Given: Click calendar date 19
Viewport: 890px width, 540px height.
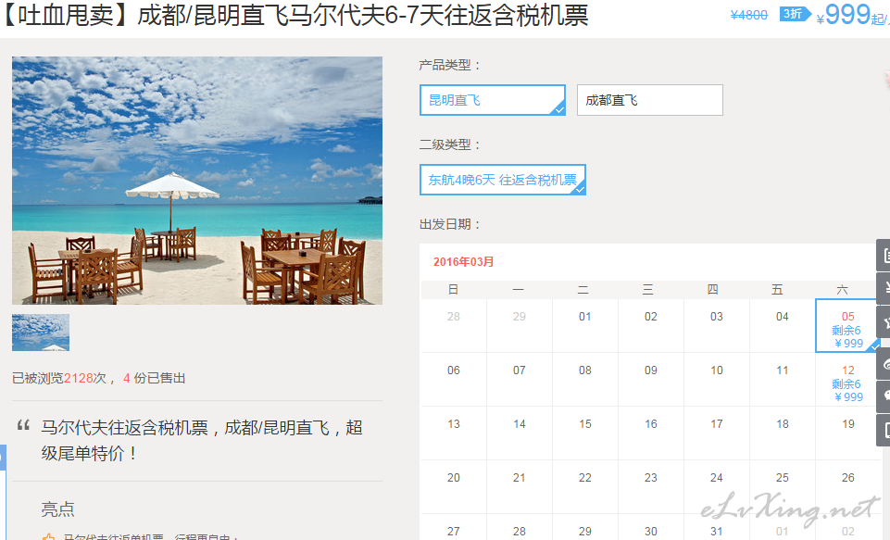Looking at the screenshot, I should (848, 424).
